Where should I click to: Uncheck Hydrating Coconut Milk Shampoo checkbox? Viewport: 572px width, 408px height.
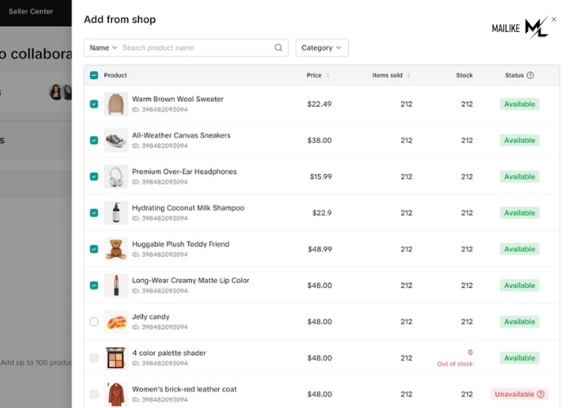tap(94, 213)
